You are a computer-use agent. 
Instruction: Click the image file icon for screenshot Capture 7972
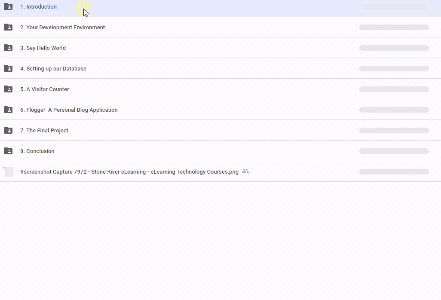tap(8, 171)
